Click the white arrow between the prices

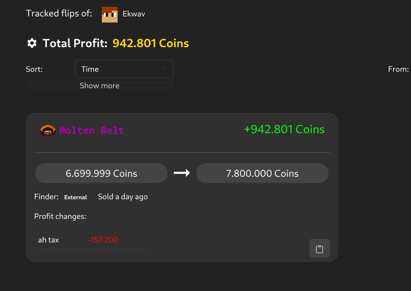182,173
